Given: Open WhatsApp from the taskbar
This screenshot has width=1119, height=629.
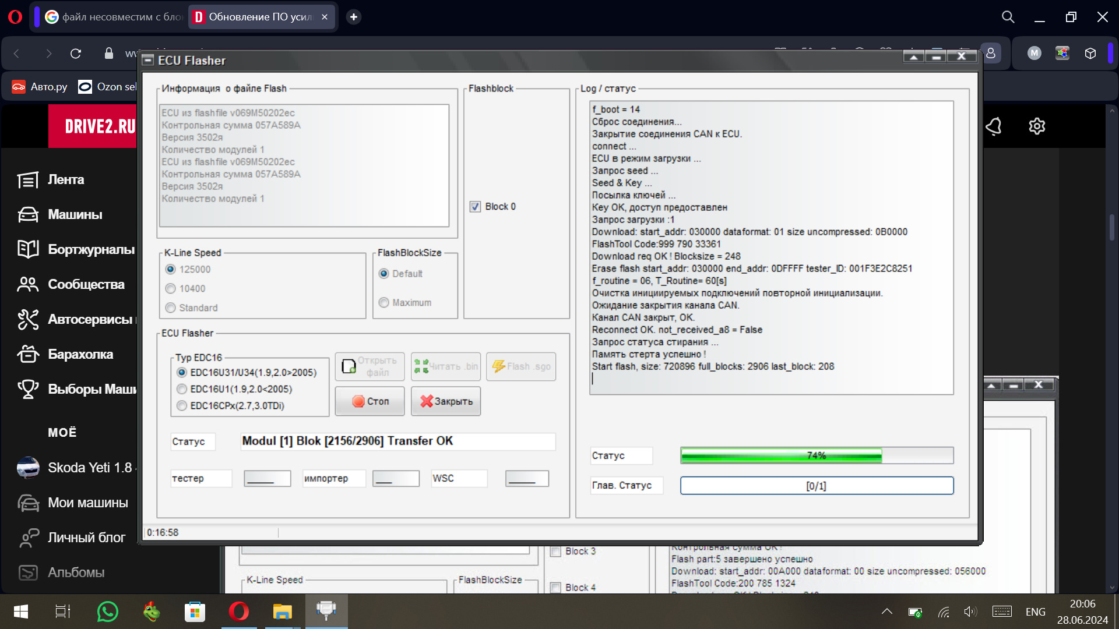Looking at the screenshot, I should [108, 612].
